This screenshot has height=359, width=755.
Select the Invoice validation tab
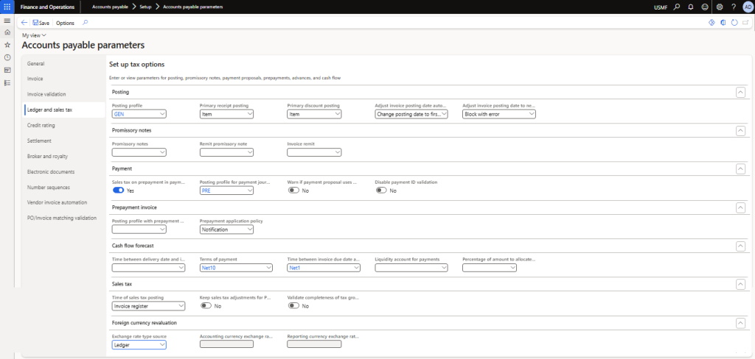46,94
